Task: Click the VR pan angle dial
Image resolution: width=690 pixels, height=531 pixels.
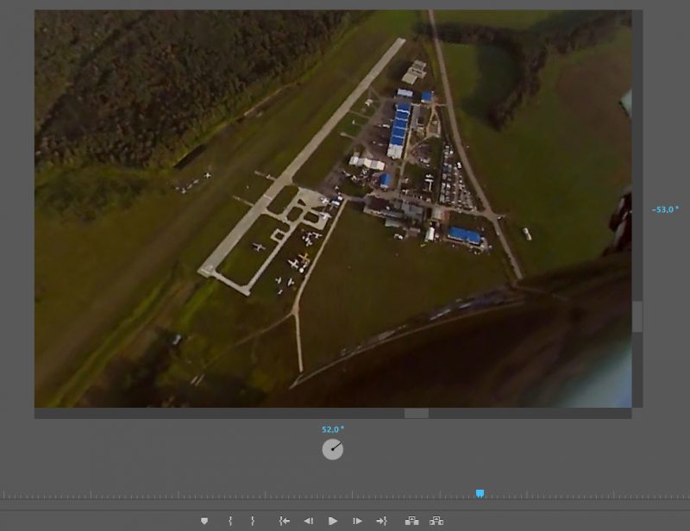Action: [x=332, y=449]
